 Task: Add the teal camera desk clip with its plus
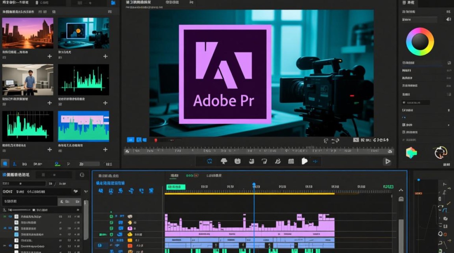click(105, 56)
